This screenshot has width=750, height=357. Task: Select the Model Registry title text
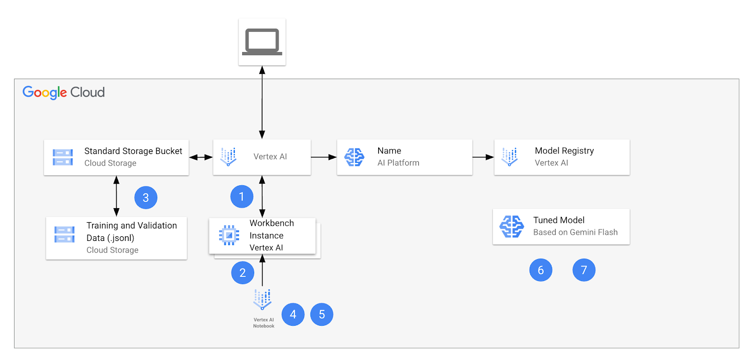pos(564,151)
